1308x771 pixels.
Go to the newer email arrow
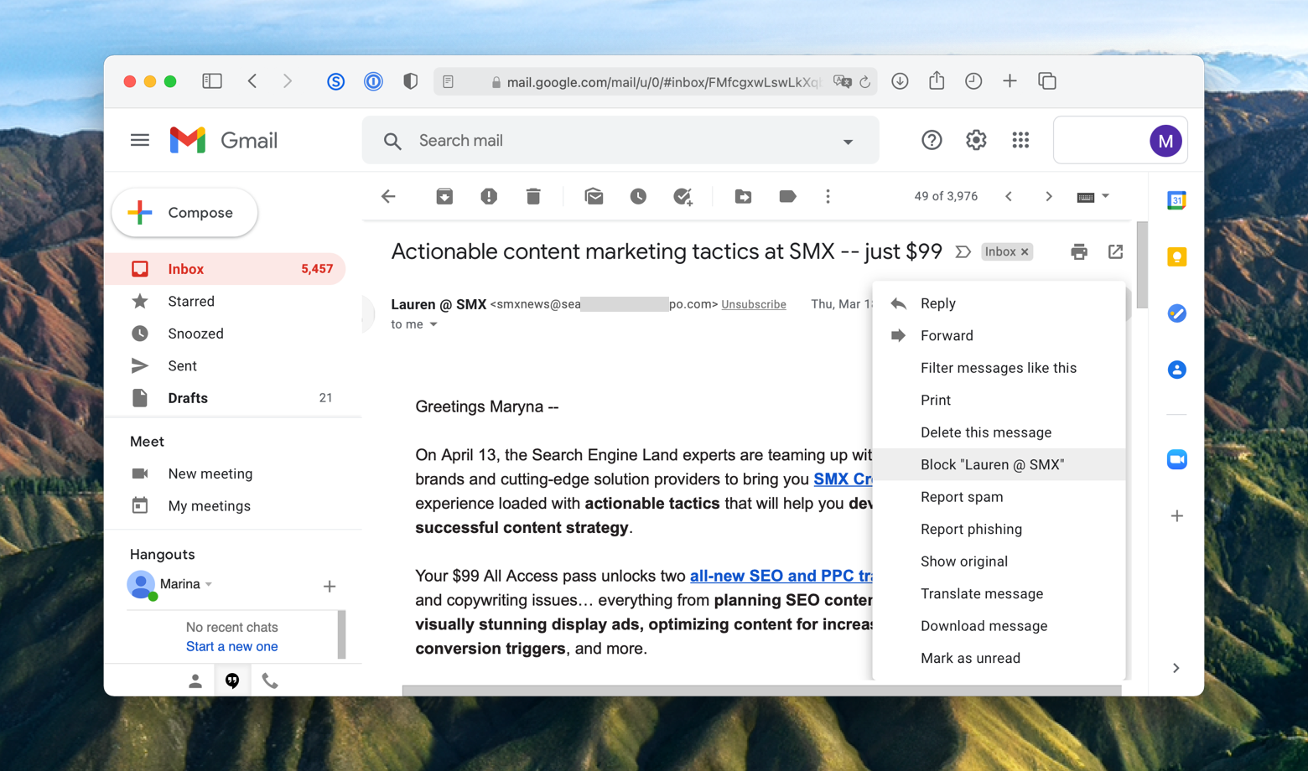click(1009, 196)
